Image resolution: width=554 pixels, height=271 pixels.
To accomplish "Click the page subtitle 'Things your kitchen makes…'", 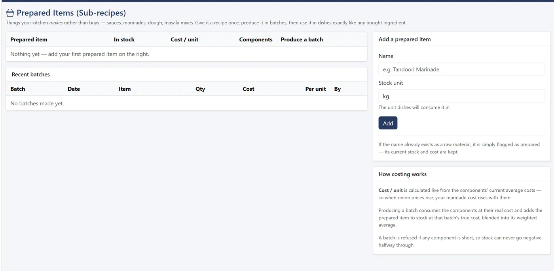I will tap(206, 22).
